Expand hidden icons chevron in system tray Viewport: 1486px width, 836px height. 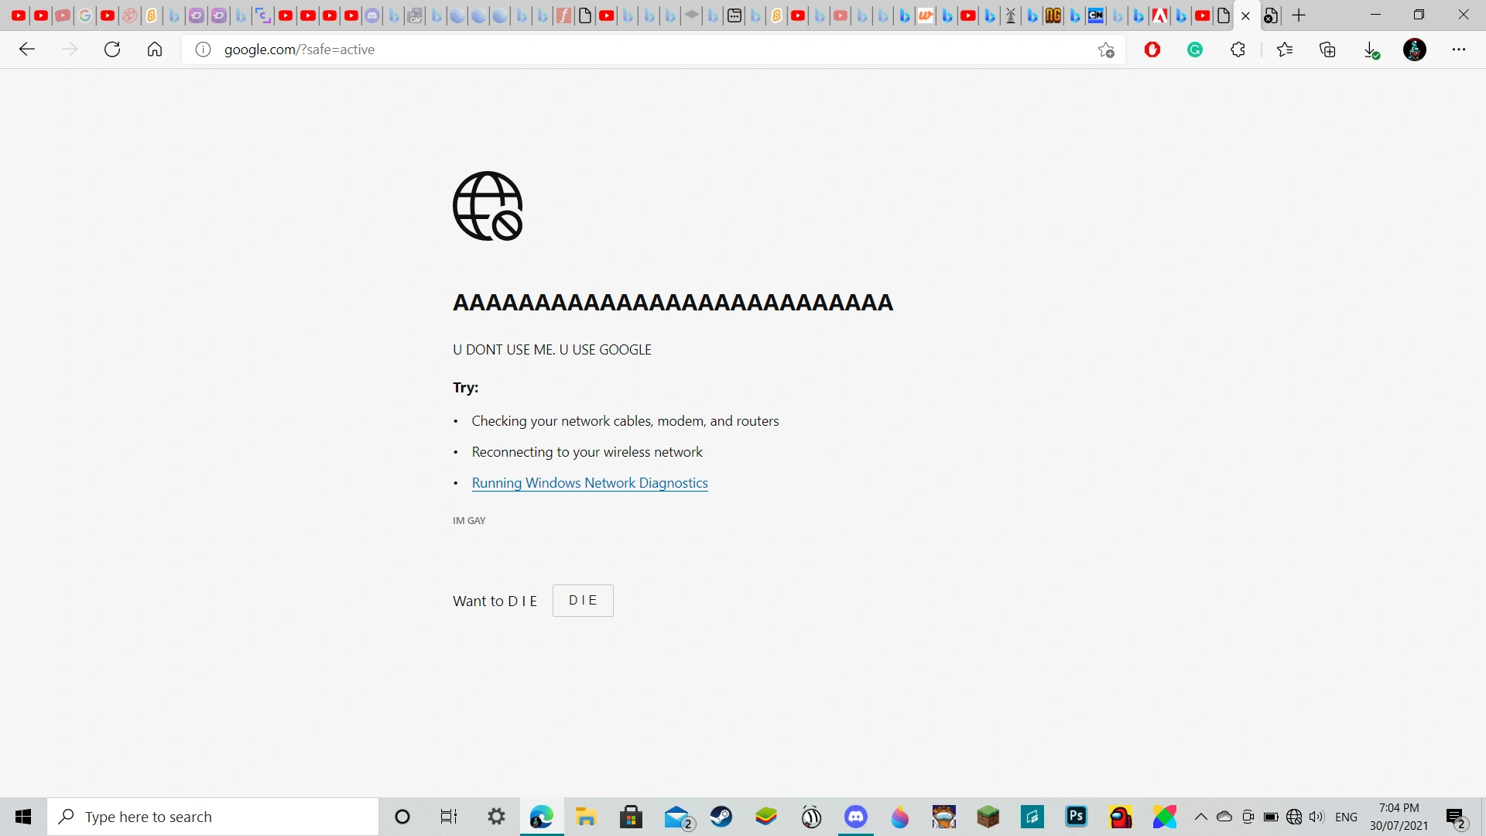tap(1200, 816)
